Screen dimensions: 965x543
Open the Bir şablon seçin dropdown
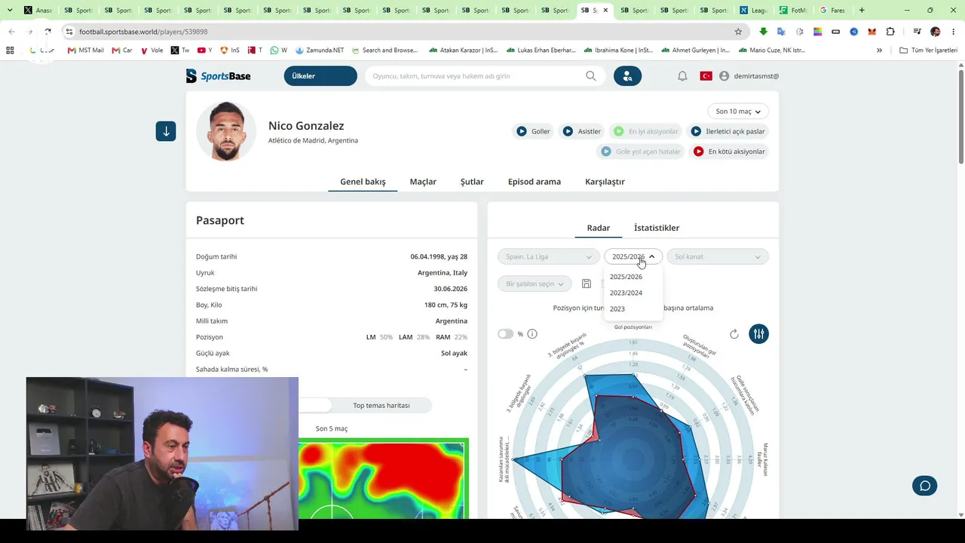[x=535, y=284]
